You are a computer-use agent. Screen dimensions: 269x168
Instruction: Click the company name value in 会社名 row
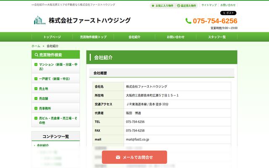click(147, 87)
